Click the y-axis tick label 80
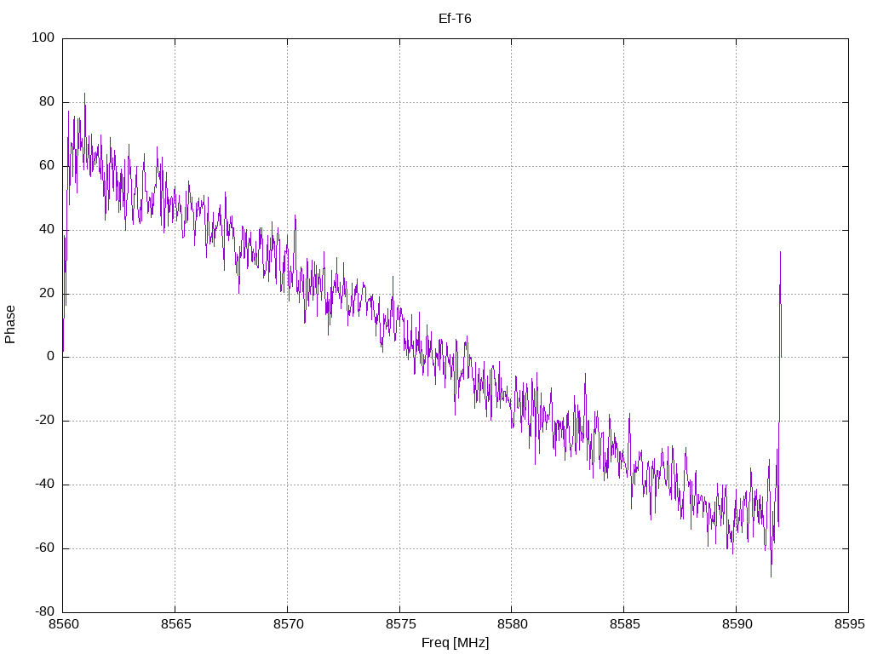Viewport: 872px width, 654px height. point(48,102)
